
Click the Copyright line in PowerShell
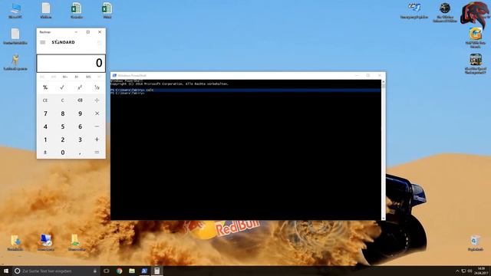[170, 84]
